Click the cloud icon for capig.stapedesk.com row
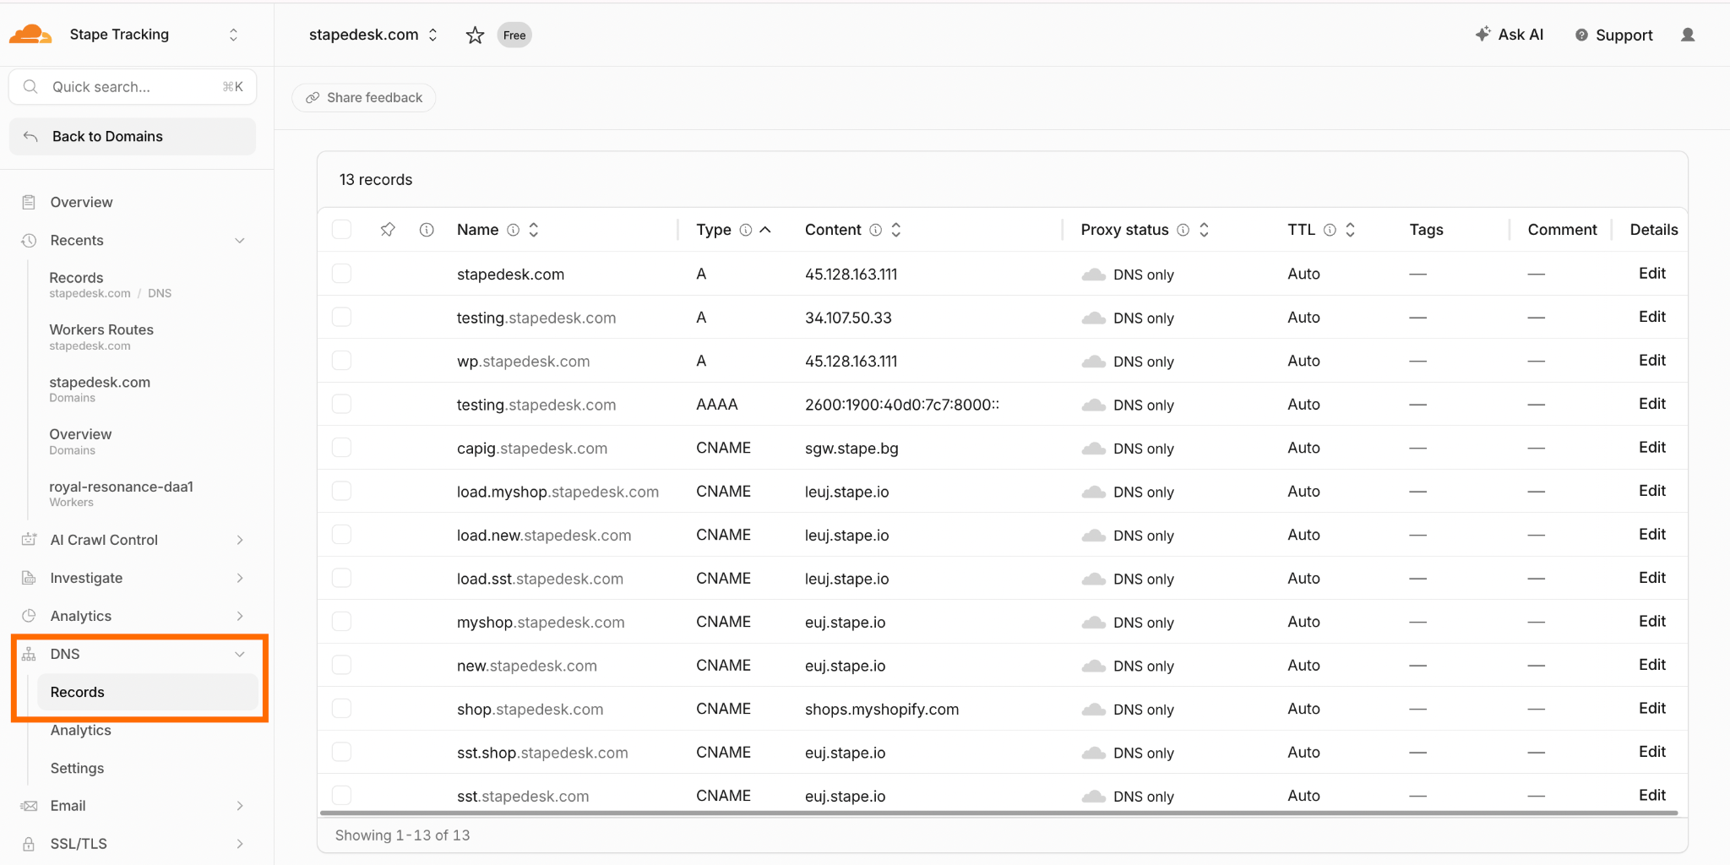This screenshot has width=1730, height=865. coord(1094,449)
